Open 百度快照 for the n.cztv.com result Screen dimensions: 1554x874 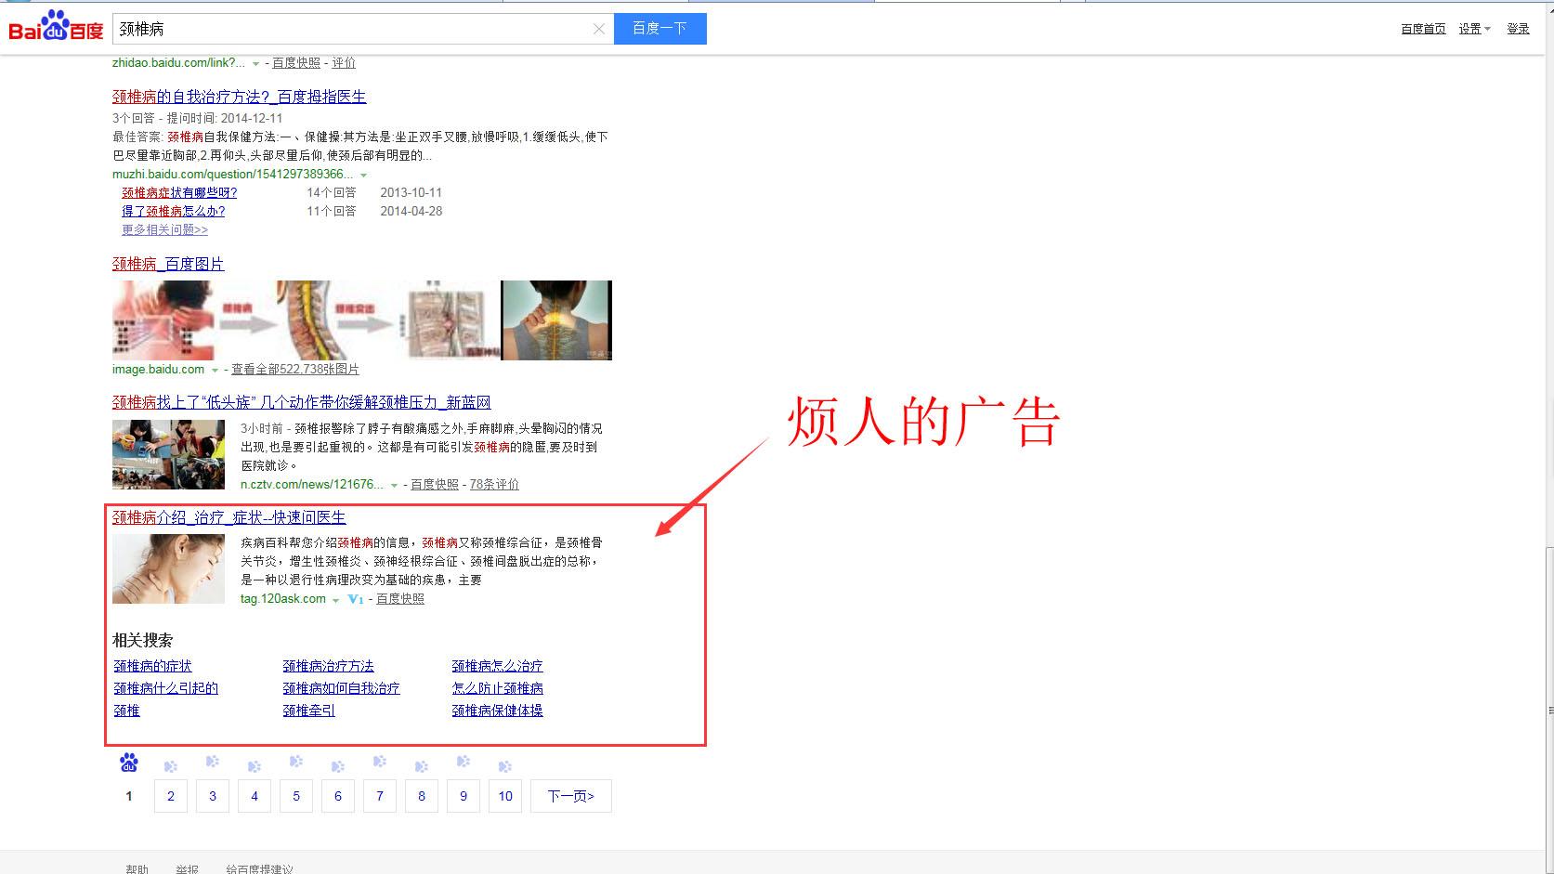pyautogui.click(x=435, y=485)
